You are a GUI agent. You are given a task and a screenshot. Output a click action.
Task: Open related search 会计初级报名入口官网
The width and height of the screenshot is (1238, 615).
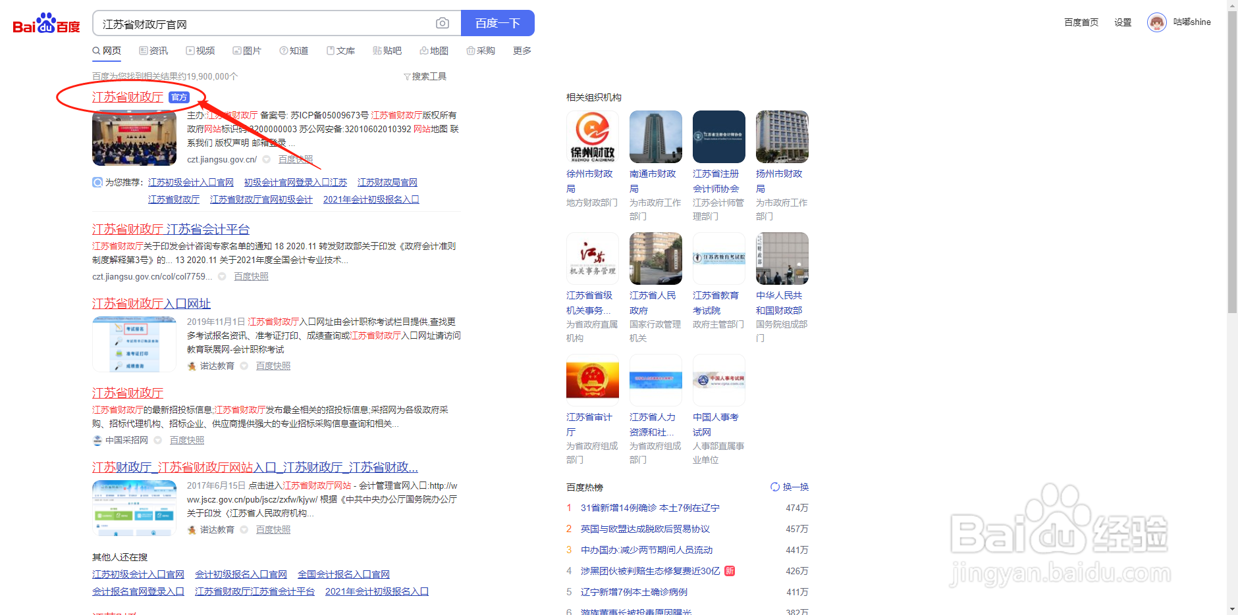241,574
